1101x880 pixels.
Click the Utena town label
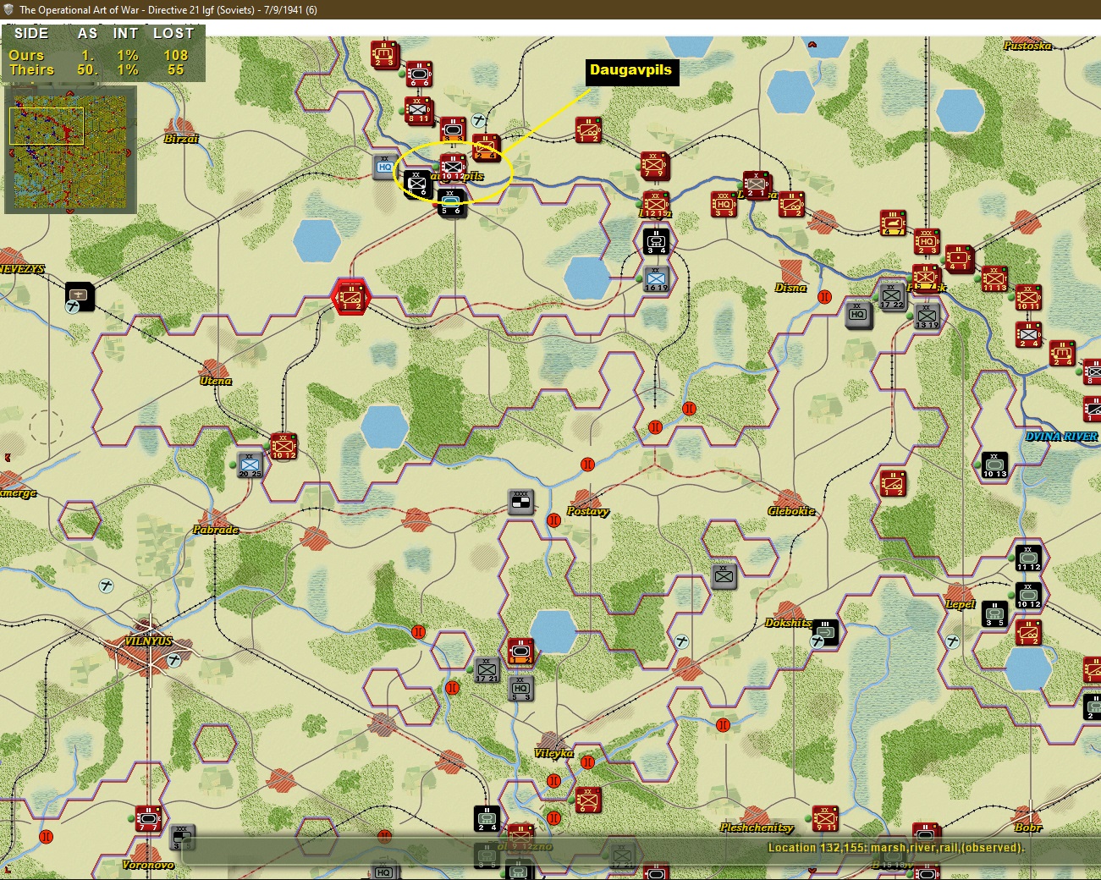[216, 381]
